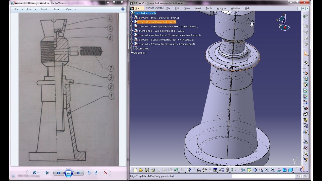Screen dimensions: 322x181
Task: Click the What's This help pointer icon
Action: [x=189, y=170]
